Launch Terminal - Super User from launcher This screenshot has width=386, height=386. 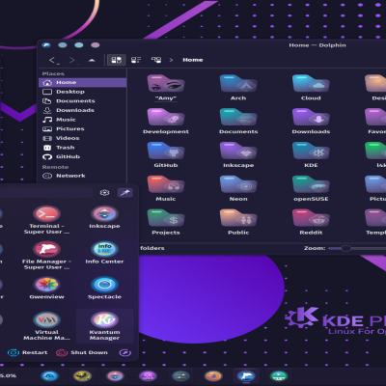[x=46, y=220]
